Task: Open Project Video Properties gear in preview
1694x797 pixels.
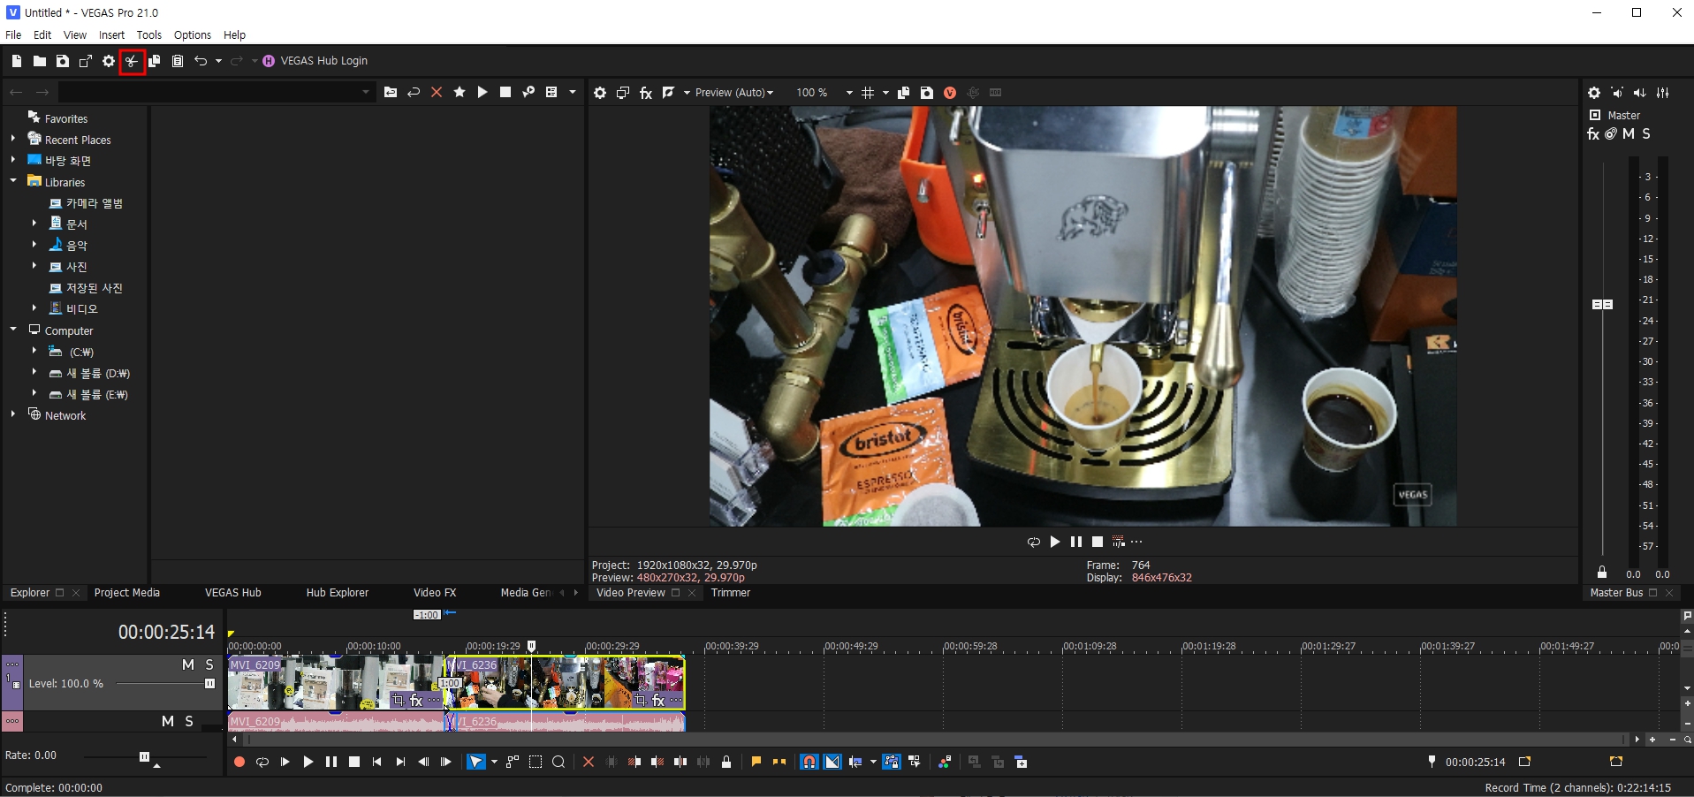Action: click(600, 93)
